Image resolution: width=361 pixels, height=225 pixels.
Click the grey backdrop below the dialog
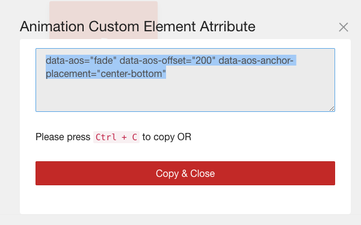pos(180,220)
